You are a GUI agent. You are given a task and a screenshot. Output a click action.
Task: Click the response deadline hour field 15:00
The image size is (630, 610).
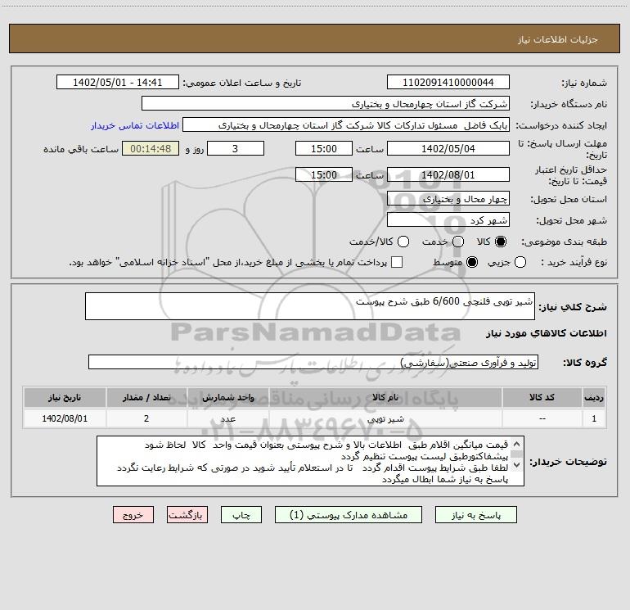pyautogui.click(x=324, y=148)
